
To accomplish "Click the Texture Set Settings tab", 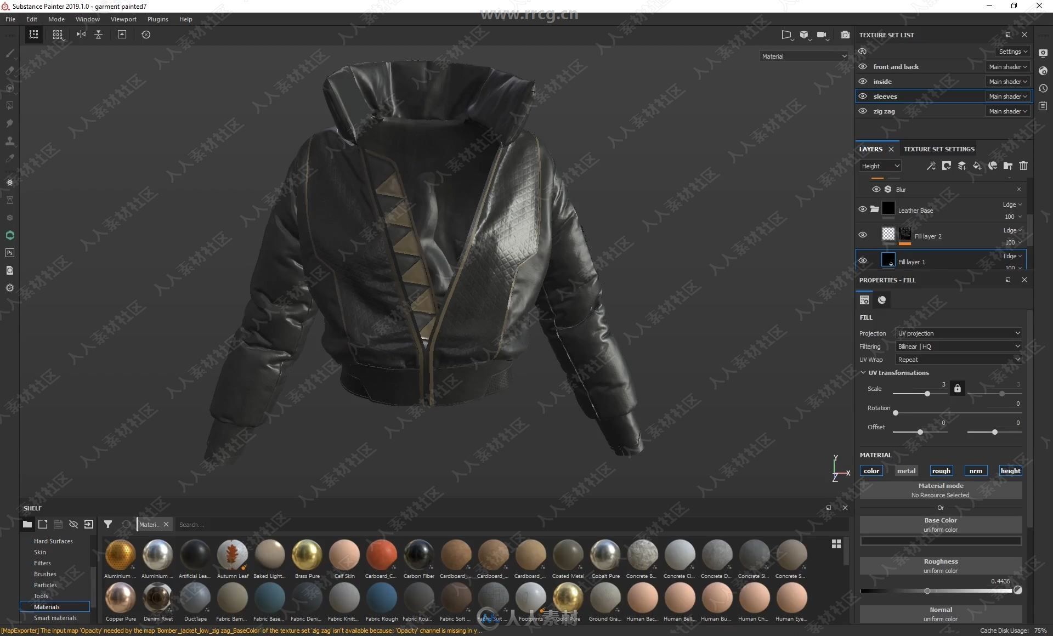I will [939, 149].
